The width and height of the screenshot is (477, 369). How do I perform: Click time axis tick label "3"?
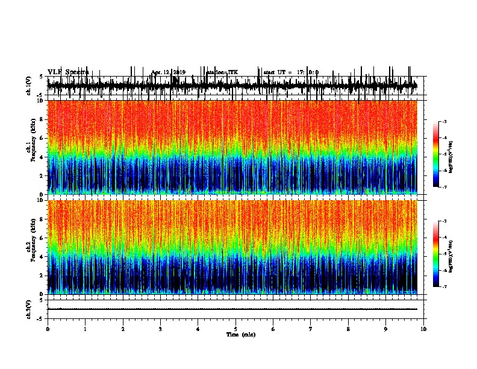click(160, 329)
